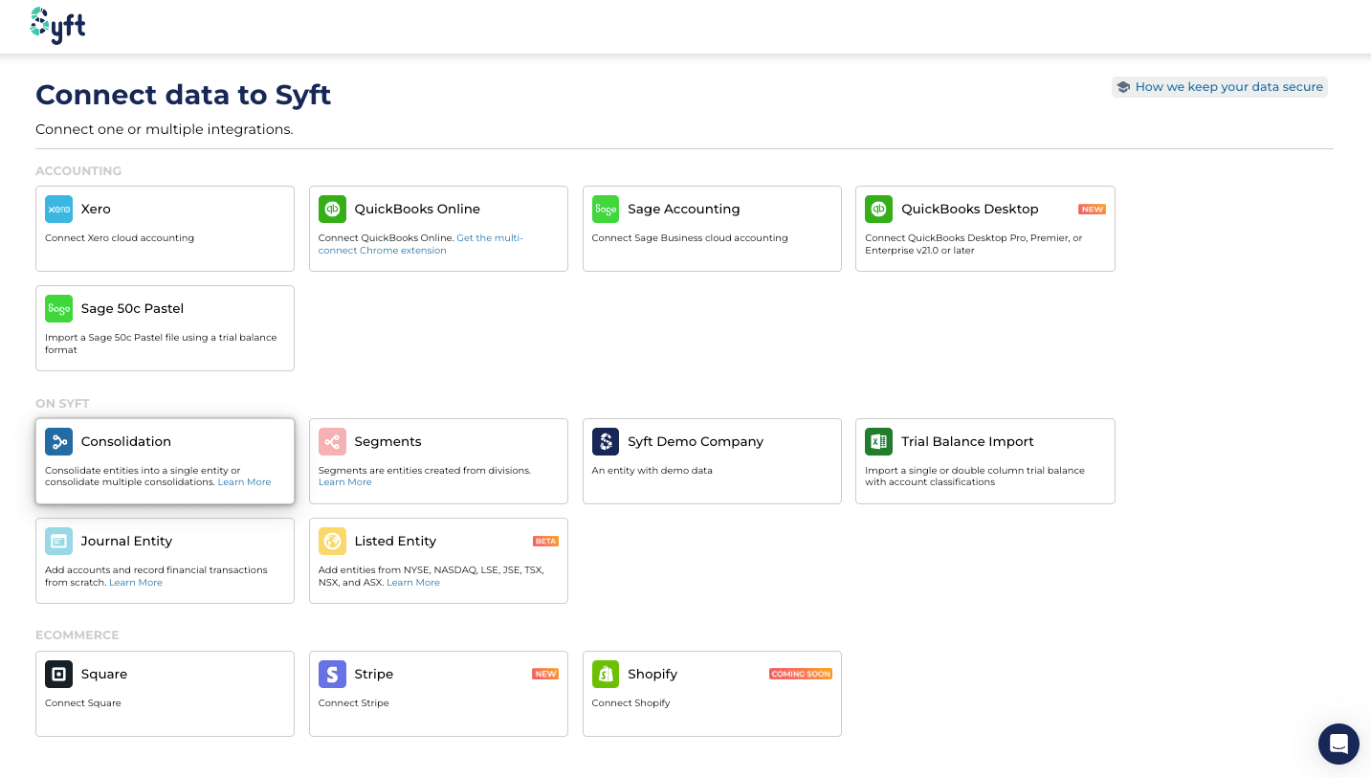Screen dimensions: 1371x778
Task: Click the Sage 50c Pastel logo icon
Action: coord(58,308)
